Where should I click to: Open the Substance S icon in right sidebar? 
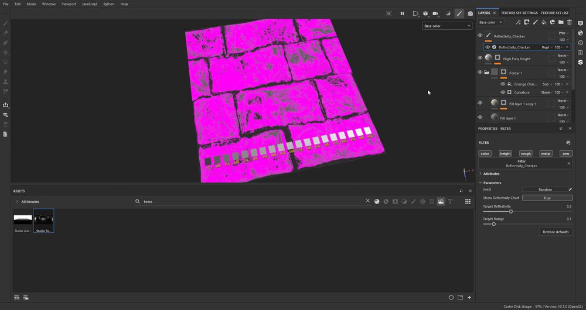coord(580,63)
